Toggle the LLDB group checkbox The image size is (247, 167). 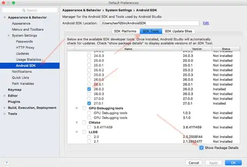84,132
